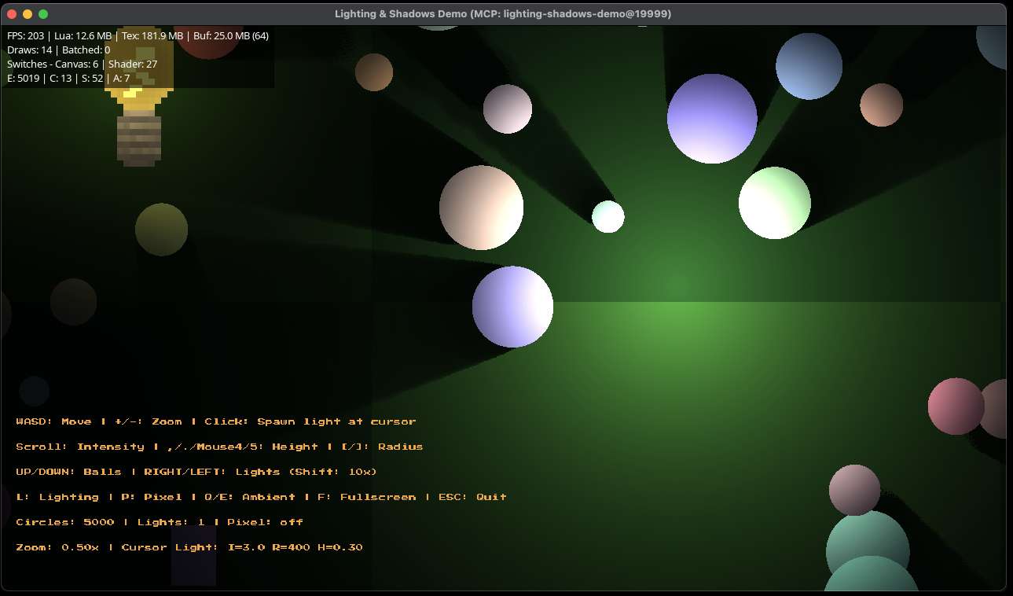Click the R=400 cursor light radius value
The width and height of the screenshot is (1013, 596).
[292, 547]
